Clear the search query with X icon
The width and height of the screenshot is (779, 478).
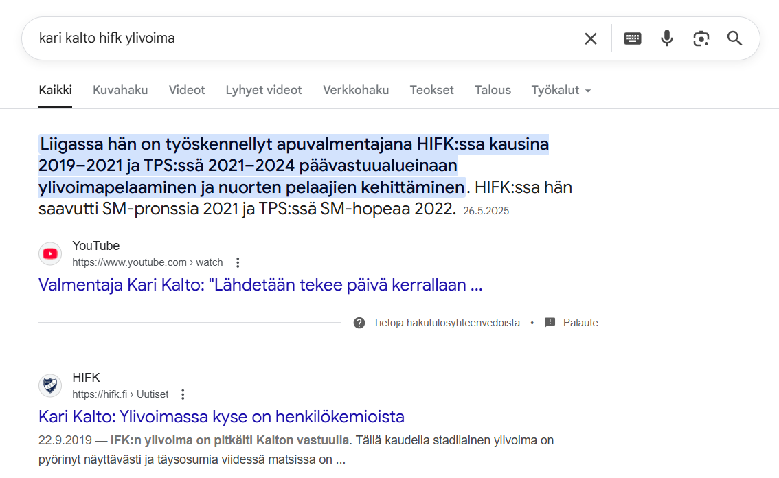[590, 38]
